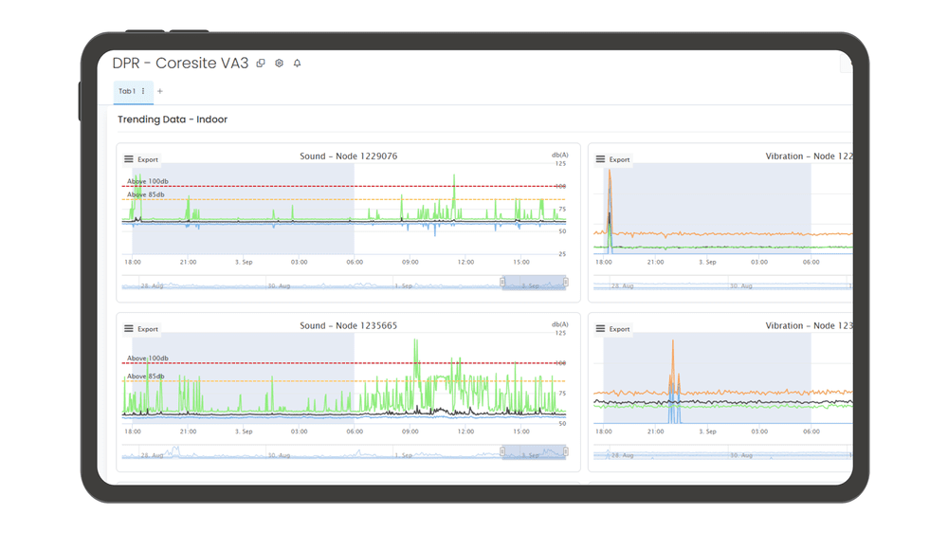Click the Sound – Node 1235665 chart title
Viewport: 948px width, 533px height.
tap(348, 325)
